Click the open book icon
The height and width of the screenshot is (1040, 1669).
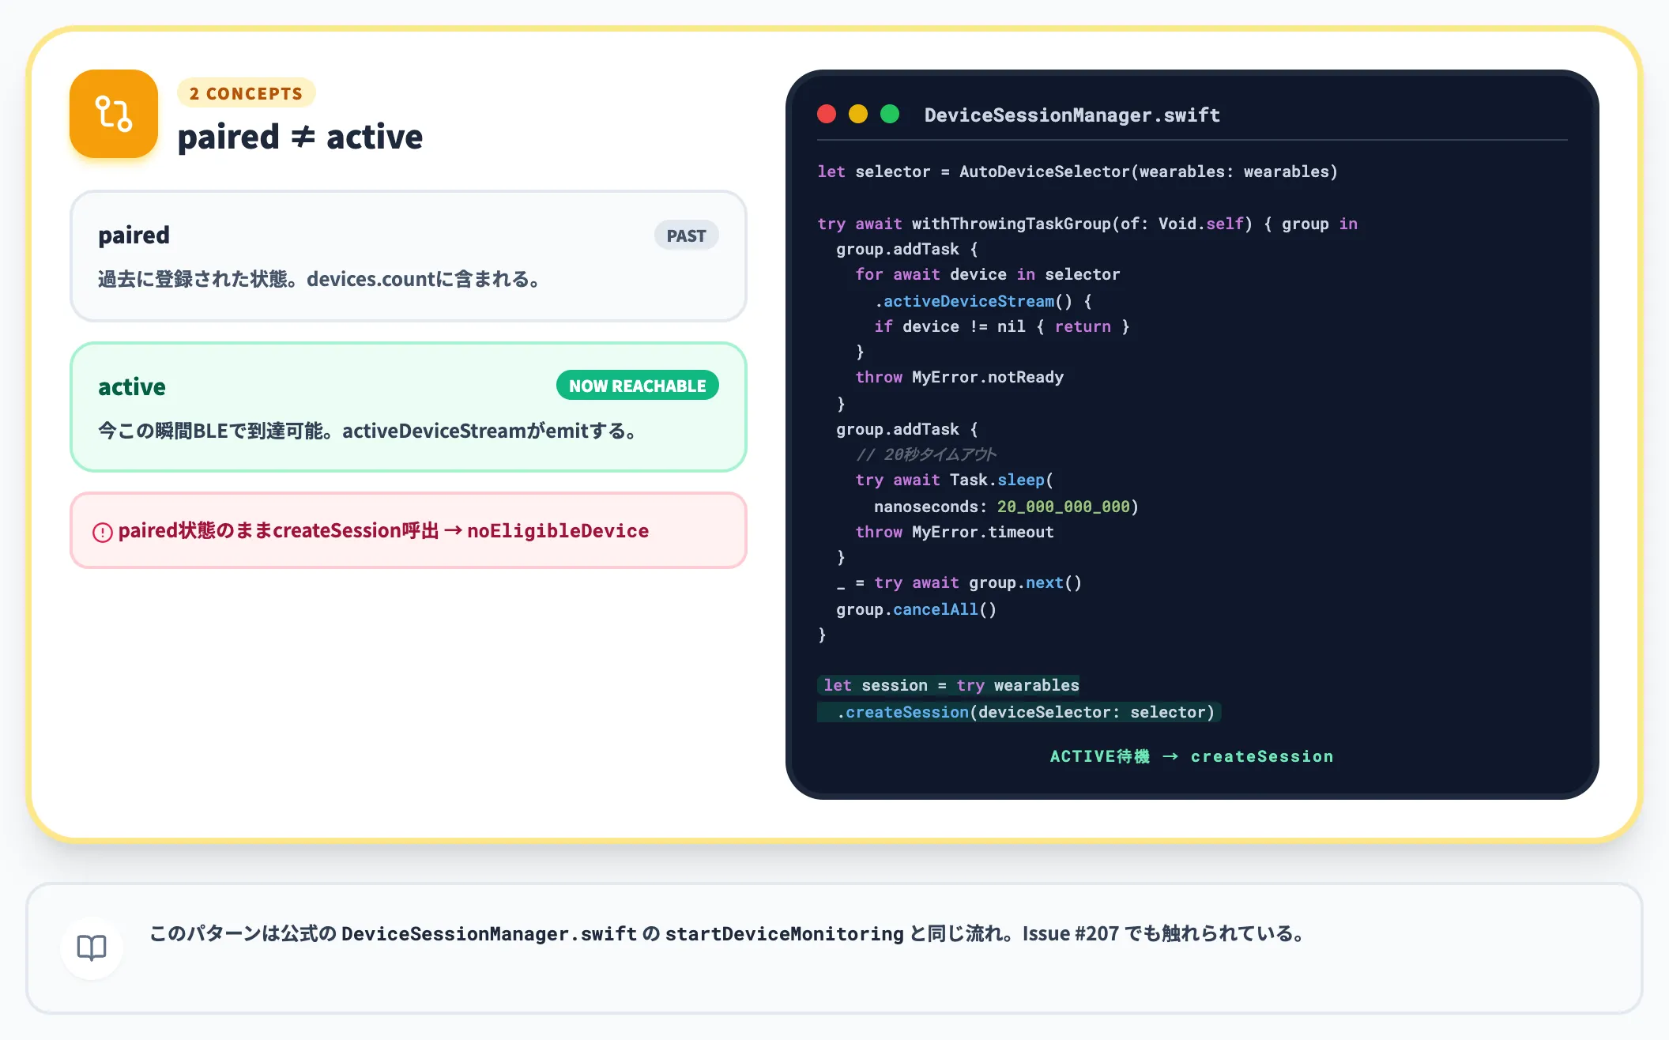(92, 948)
